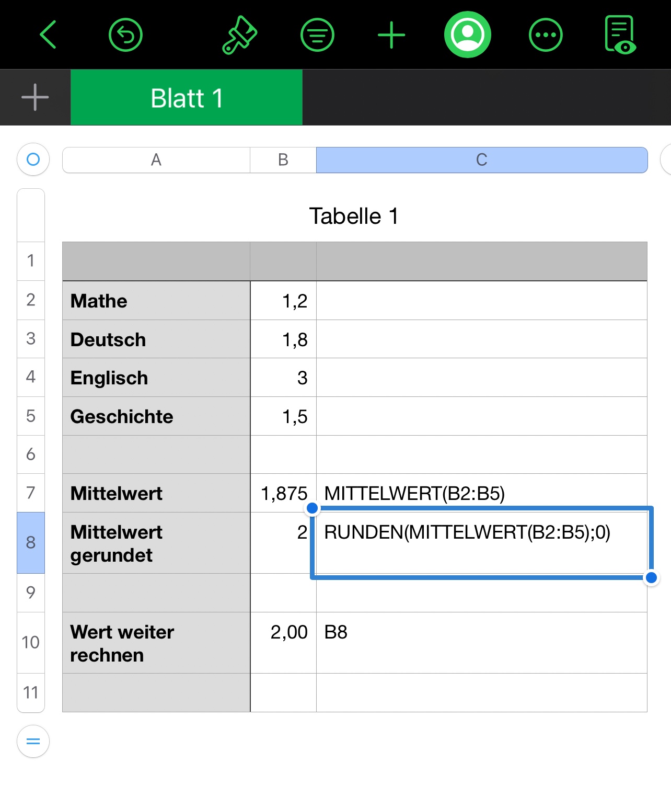The image size is (671, 797).
Task: Tap the bottom-right blue selection handle
Action: (x=651, y=578)
